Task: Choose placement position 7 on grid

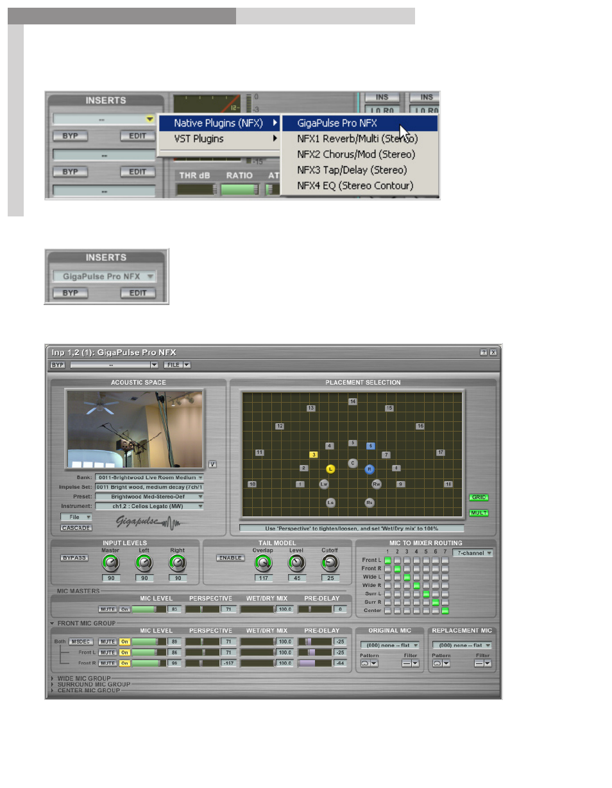Action: pyautogui.click(x=386, y=455)
